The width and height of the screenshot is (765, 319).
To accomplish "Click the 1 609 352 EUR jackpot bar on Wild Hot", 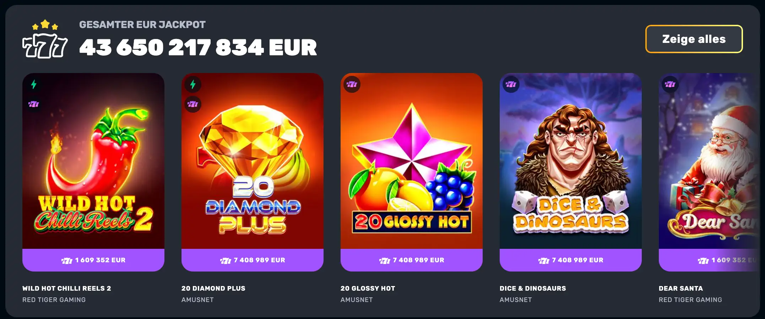I will (93, 260).
